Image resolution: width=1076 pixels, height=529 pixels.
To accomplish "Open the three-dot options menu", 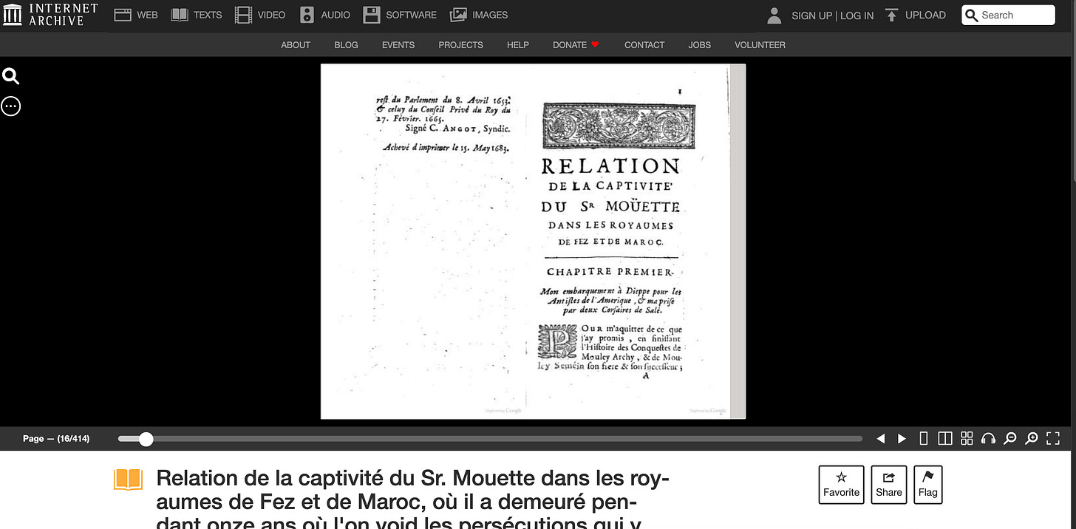I will 10,106.
